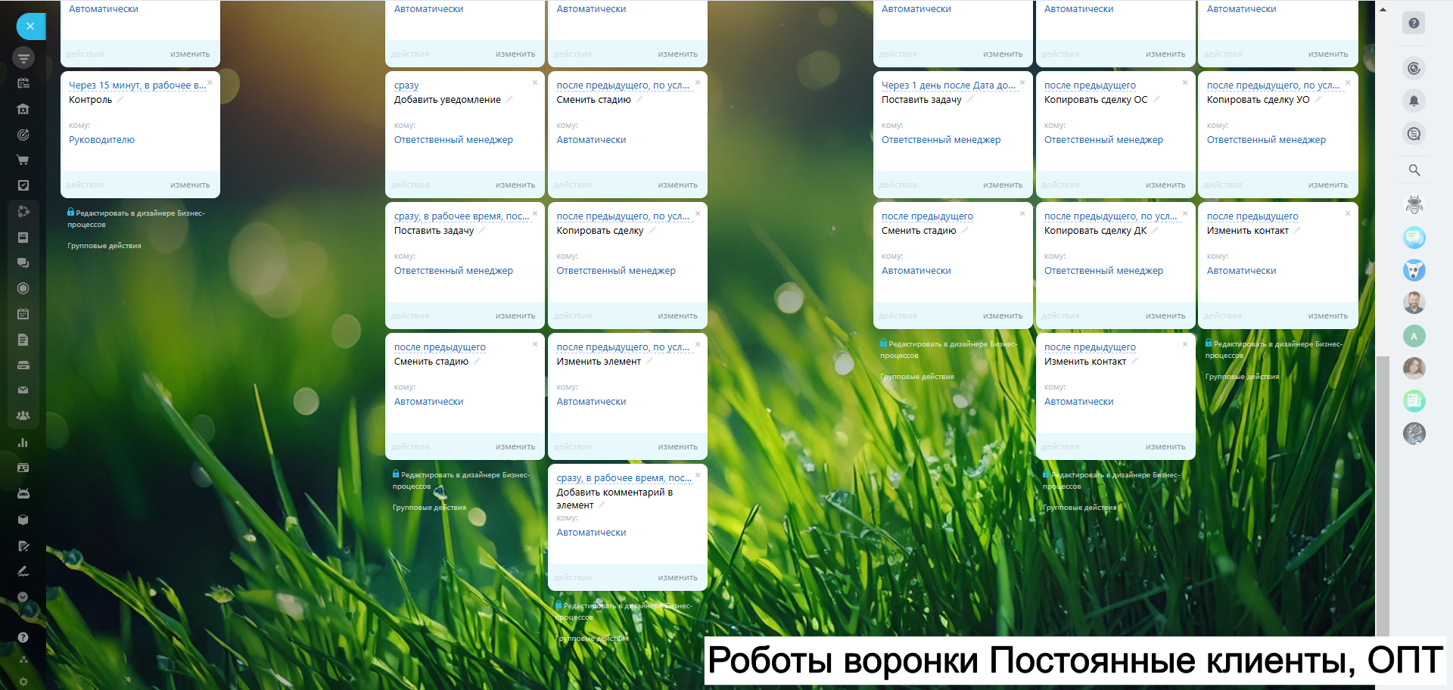Open help at top of right sidebar
Viewport: 1453px width, 690px height.
click(x=1414, y=23)
